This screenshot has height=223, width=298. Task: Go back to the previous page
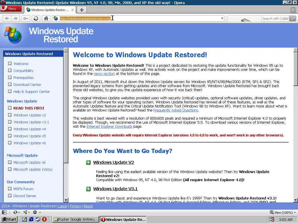click(x=7, y=18)
